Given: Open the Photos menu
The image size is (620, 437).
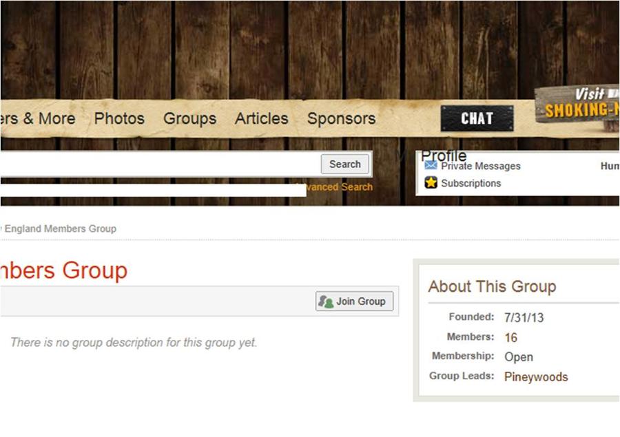Looking at the screenshot, I should pyautogui.click(x=119, y=118).
